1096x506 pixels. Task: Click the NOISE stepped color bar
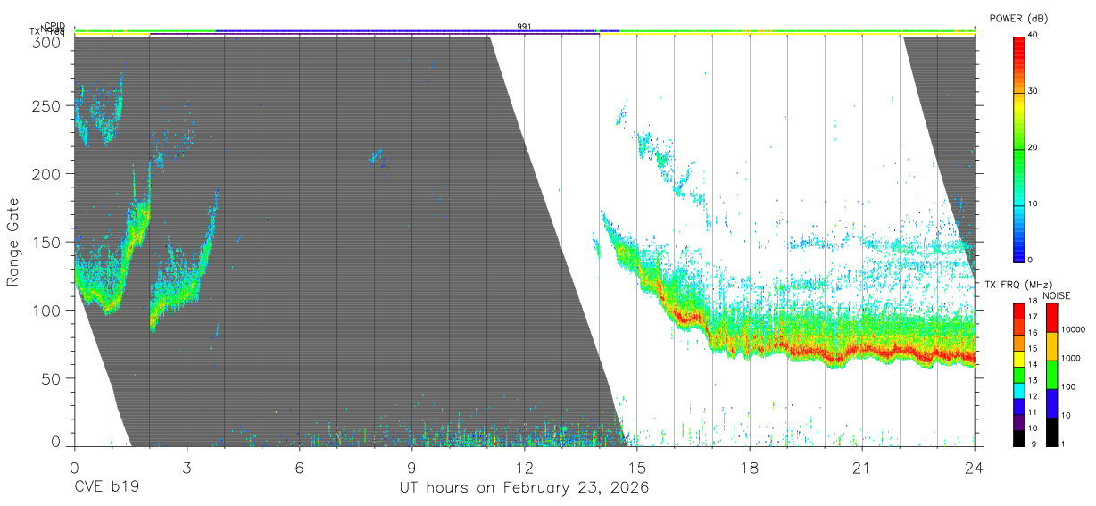(1051, 374)
